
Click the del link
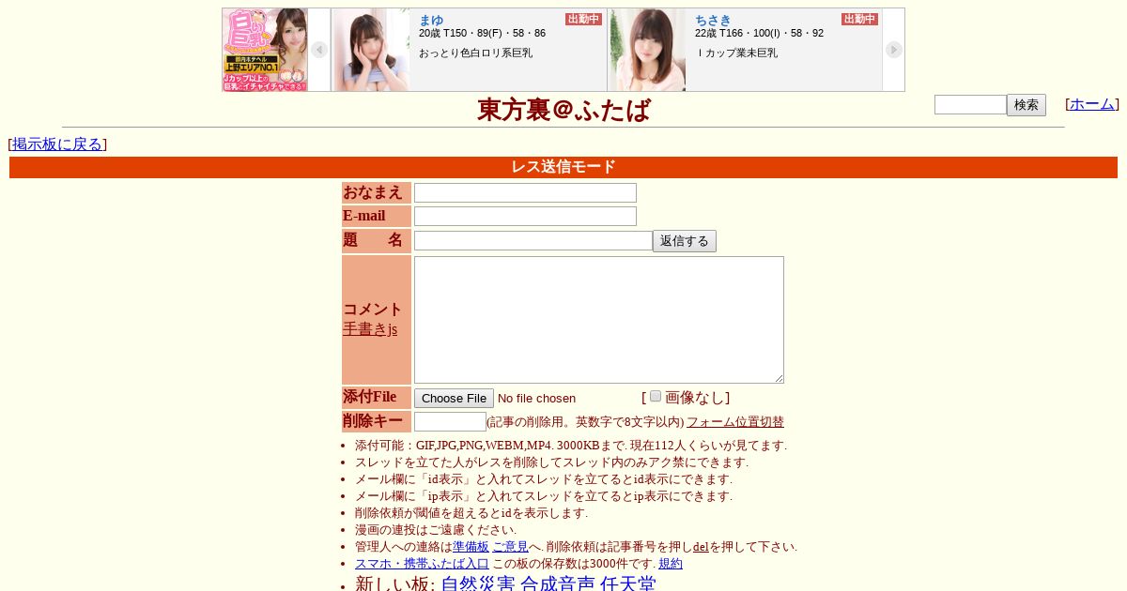[x=701, y=547]
